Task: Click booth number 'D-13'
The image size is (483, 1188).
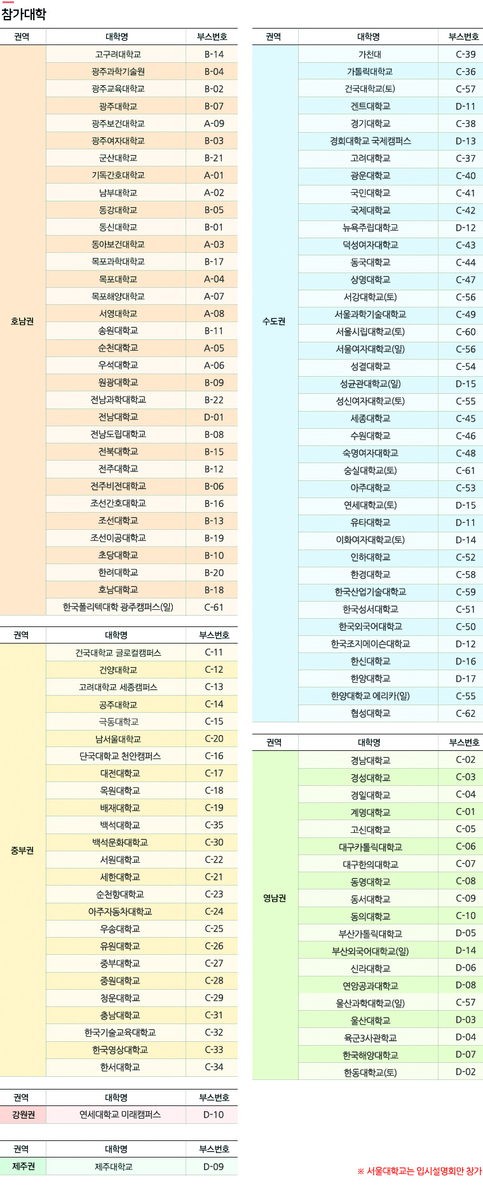Action: pos(466,141)
